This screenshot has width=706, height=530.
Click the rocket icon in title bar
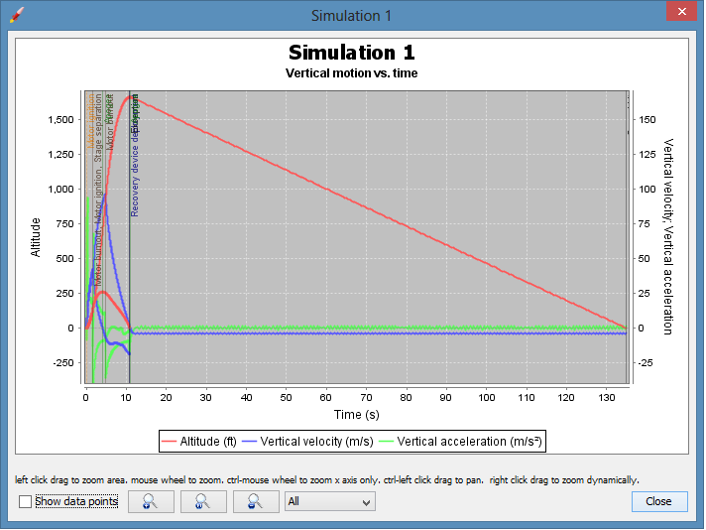click(x=16, y=15)
